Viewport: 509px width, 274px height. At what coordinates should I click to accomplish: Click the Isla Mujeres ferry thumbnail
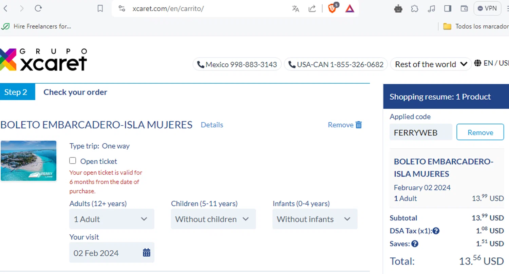coord(29,161)
